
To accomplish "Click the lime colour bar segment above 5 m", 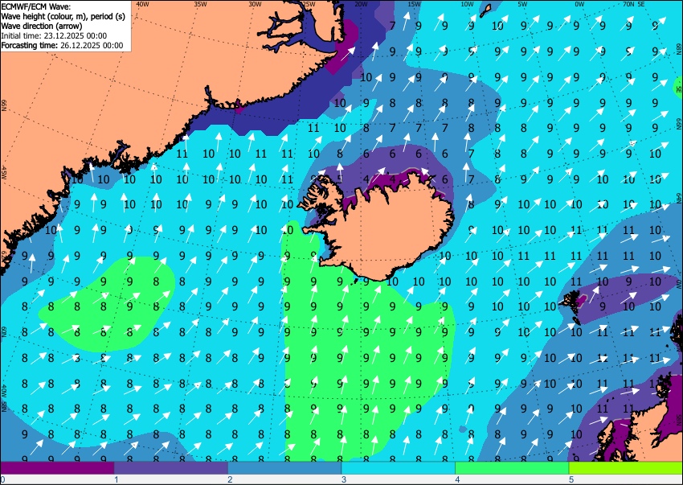I will click(626, 467).
